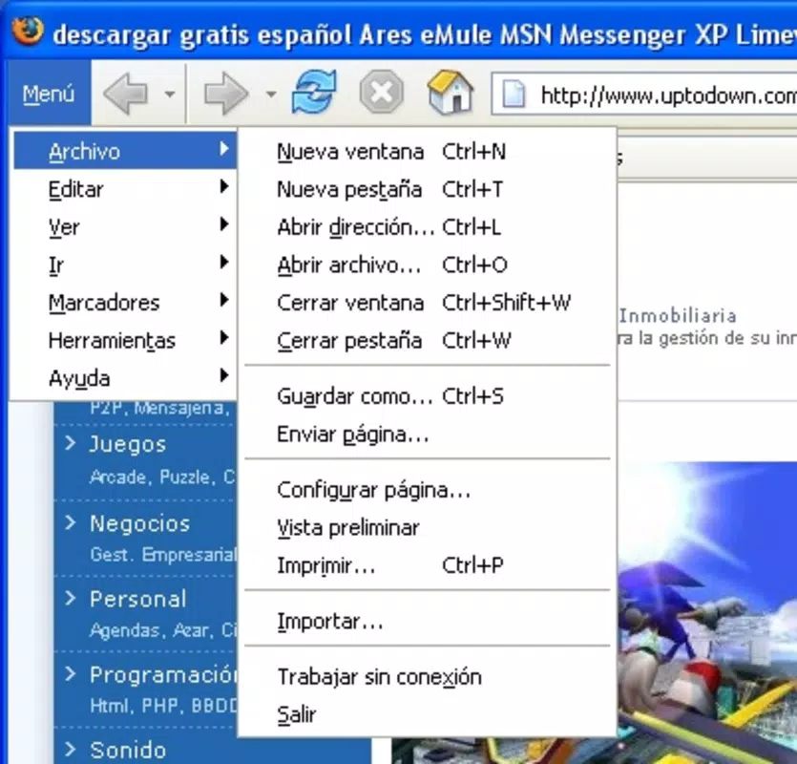Open the Forward button history dropdown arrow
This screenshot has height=764, width=797.
pyautogui.click(x=271, y=95)
